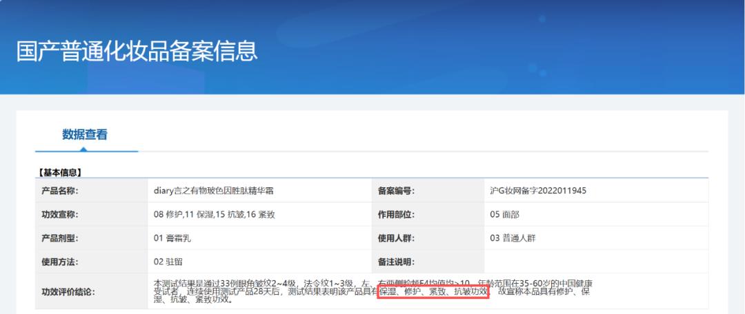Select product name diary言之有物玻色因胜肽精华霜
Viewport: 745px width, 314px height.
218,191
